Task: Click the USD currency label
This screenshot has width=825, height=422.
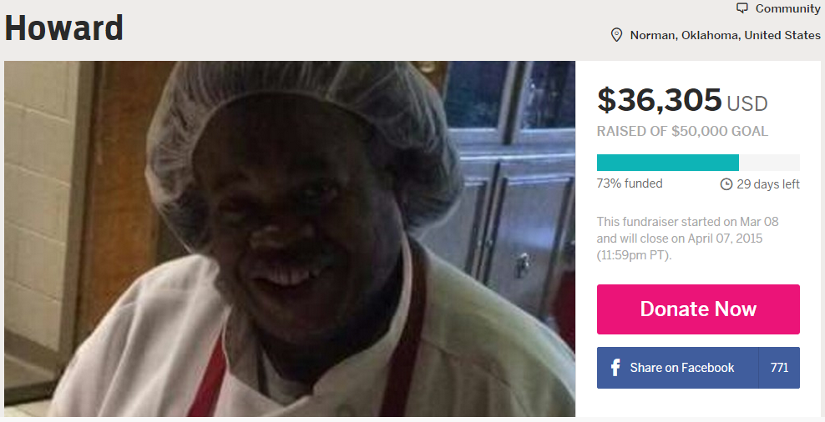Action: pyautogui.click(x=747, y=103)
